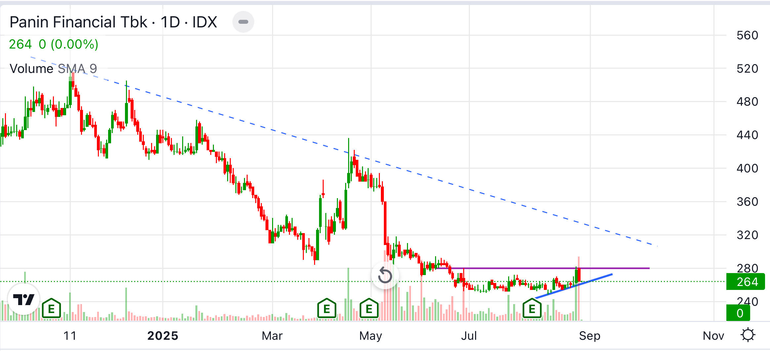Open the earnings marker under the April candles
770x351 pixels.
point(327,308)
